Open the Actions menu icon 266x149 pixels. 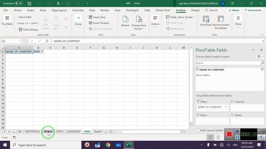coord(155,18)
